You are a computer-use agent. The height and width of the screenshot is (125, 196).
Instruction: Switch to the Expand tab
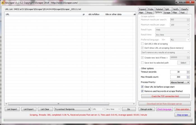tap(142, 9)
